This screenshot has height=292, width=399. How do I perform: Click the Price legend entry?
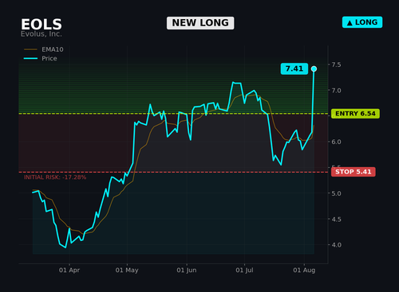(x=41, y=58)
